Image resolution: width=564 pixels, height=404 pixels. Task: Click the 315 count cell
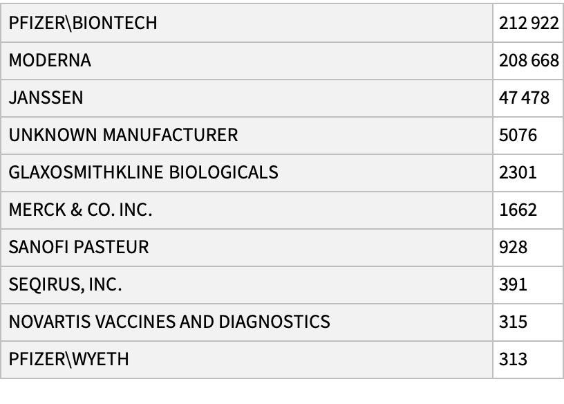(x=513, y=322)
